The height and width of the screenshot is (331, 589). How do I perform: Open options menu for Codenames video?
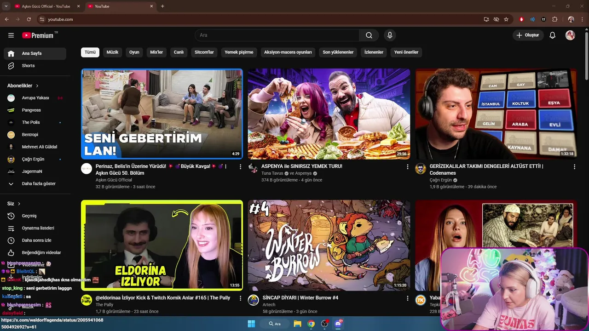pyautogui.click(x=574, y=167)
